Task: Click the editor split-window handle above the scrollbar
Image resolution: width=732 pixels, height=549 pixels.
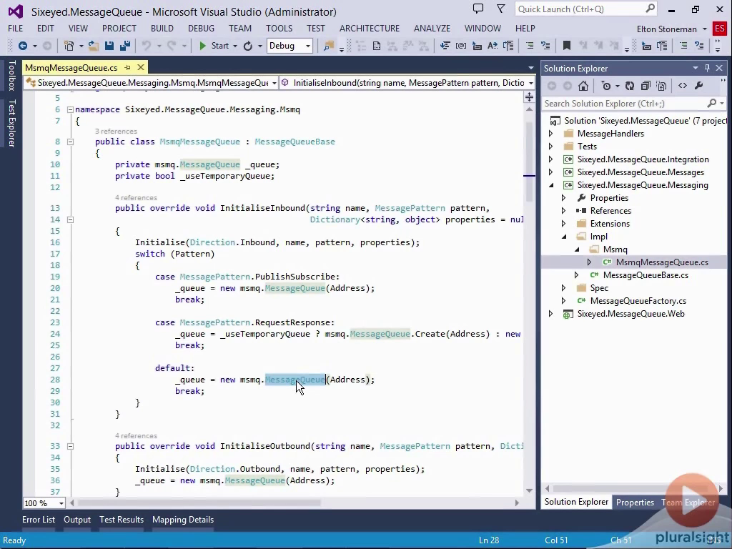Action: [530, 97]
